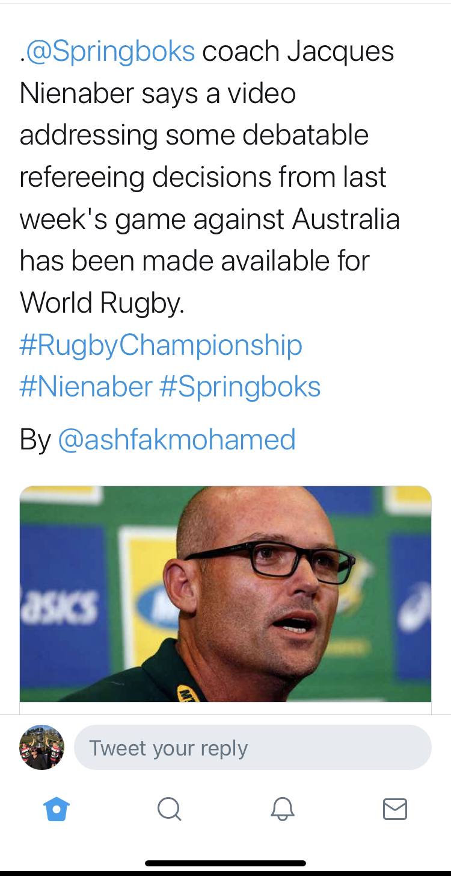Open the @Springboks mention link
The image size is (451, 876).
(x=111, y=52)
